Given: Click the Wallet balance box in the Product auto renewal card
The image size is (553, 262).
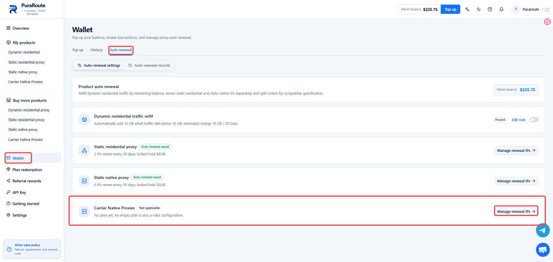Looking at the screenshot, I should point(516,90).
